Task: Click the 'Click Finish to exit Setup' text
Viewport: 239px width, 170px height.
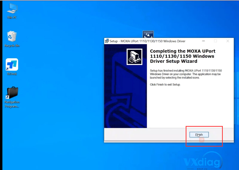Action: (165, 85)
